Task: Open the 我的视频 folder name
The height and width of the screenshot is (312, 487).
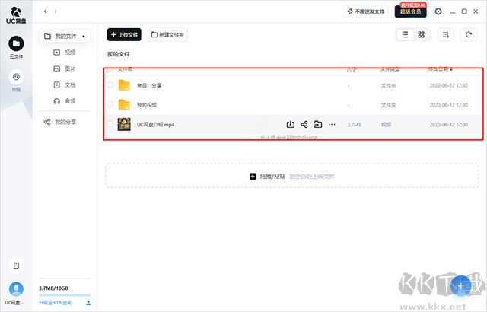Action: (x=147, y=105)
